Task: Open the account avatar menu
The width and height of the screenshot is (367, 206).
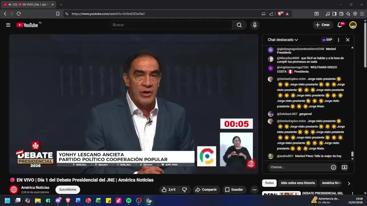Action: pyautogui.click(x=353, y=25)
